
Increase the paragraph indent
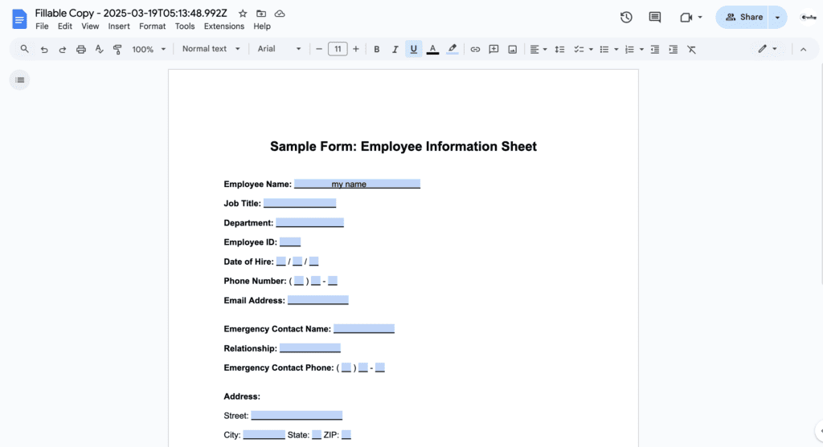click(x=673, y=49)
